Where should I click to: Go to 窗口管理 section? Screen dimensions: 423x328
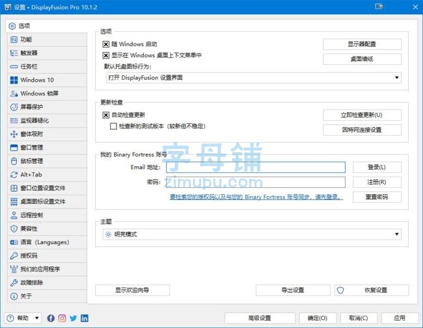pos(47,147)
